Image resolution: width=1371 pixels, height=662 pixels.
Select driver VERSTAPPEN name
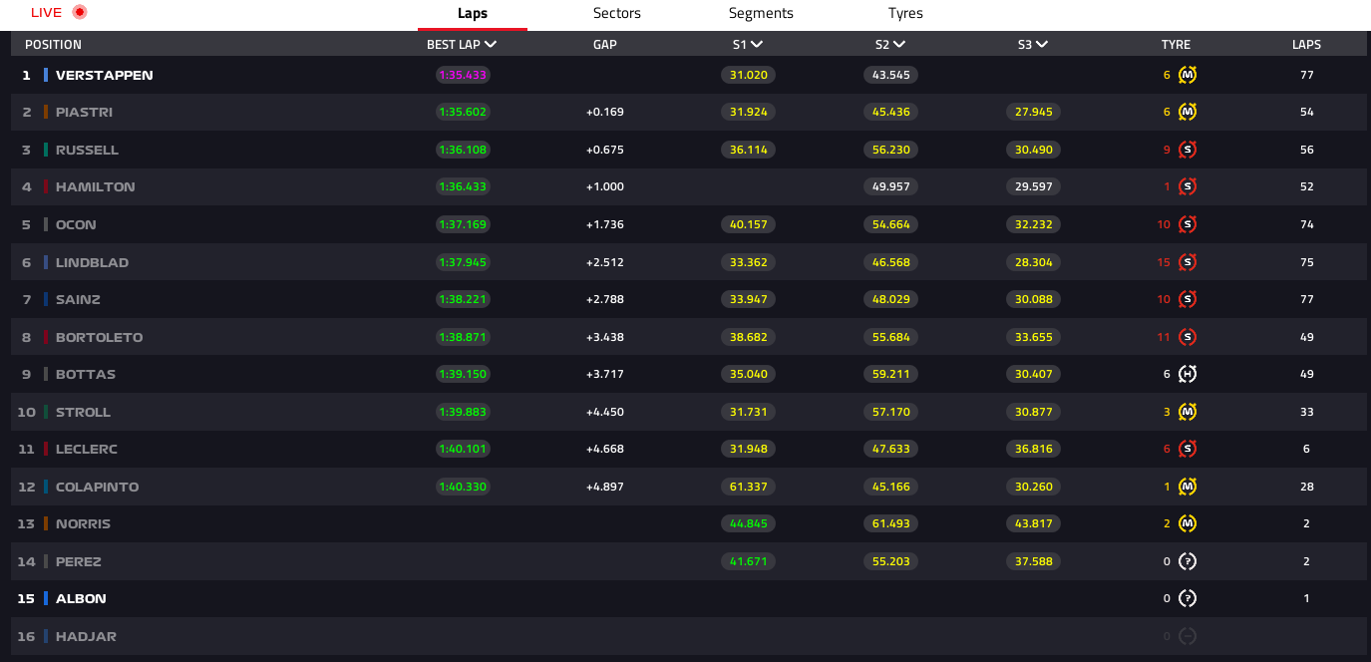tap(105, 75)
